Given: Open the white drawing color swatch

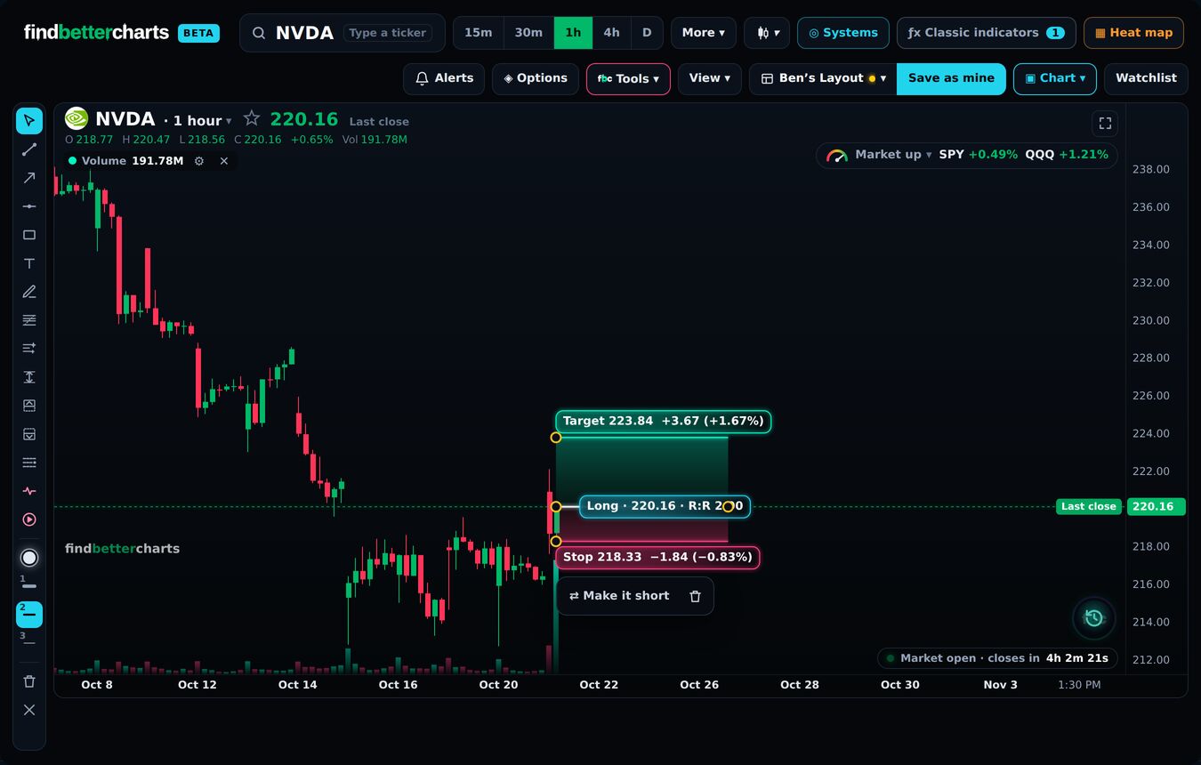Looking at the screenshot, I should (29, 558).
